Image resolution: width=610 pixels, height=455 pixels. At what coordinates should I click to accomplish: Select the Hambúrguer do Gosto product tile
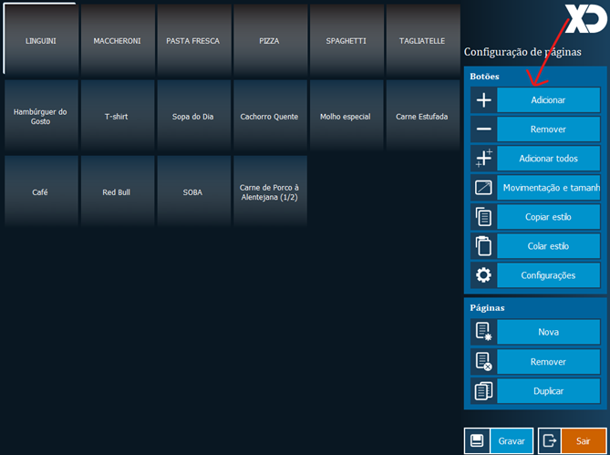(x=40, y=117)
